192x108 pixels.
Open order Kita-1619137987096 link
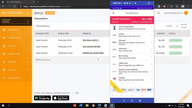click(x=91, y=47)
